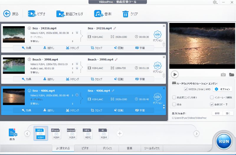
Task: Move Sea - 24216.mp4 down in the list
Action: pyautogui.click(x=164, y=46)
